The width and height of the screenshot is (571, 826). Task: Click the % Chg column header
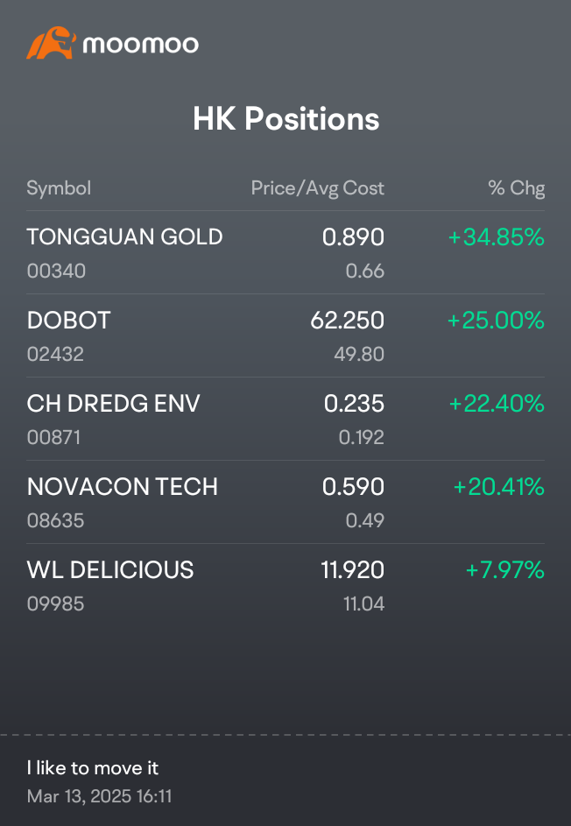tap(516, 188)
